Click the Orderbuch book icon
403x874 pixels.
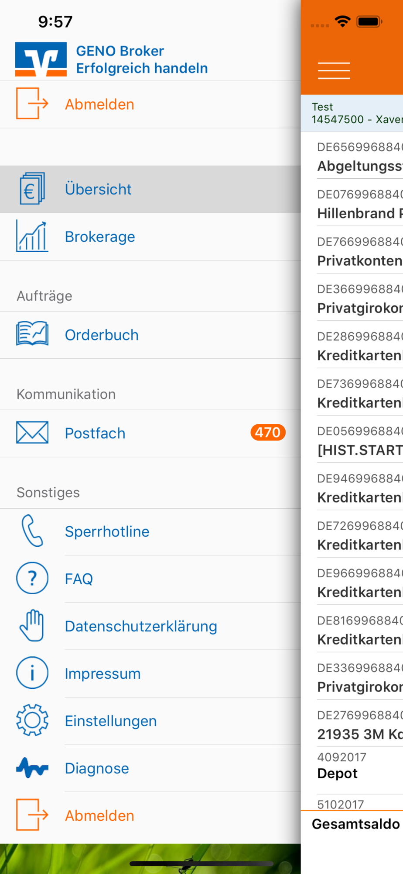coord(32,334)
